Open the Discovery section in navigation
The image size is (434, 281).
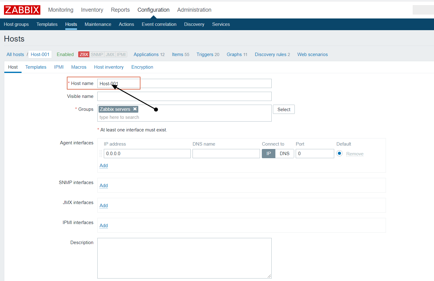pos(194,24)
